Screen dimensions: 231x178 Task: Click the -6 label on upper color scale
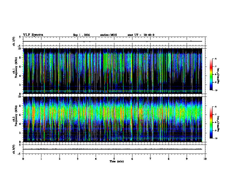tap(215, 58)
